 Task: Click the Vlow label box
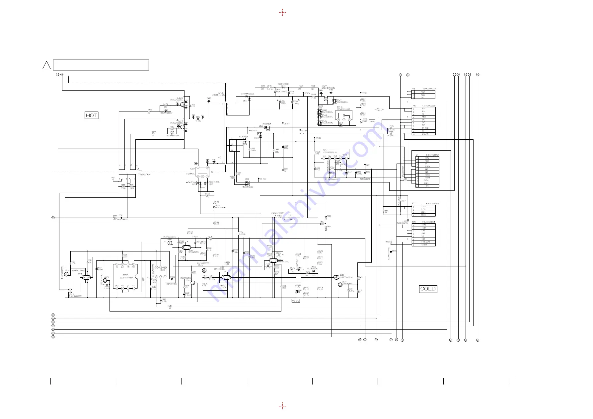click(296, 301)
